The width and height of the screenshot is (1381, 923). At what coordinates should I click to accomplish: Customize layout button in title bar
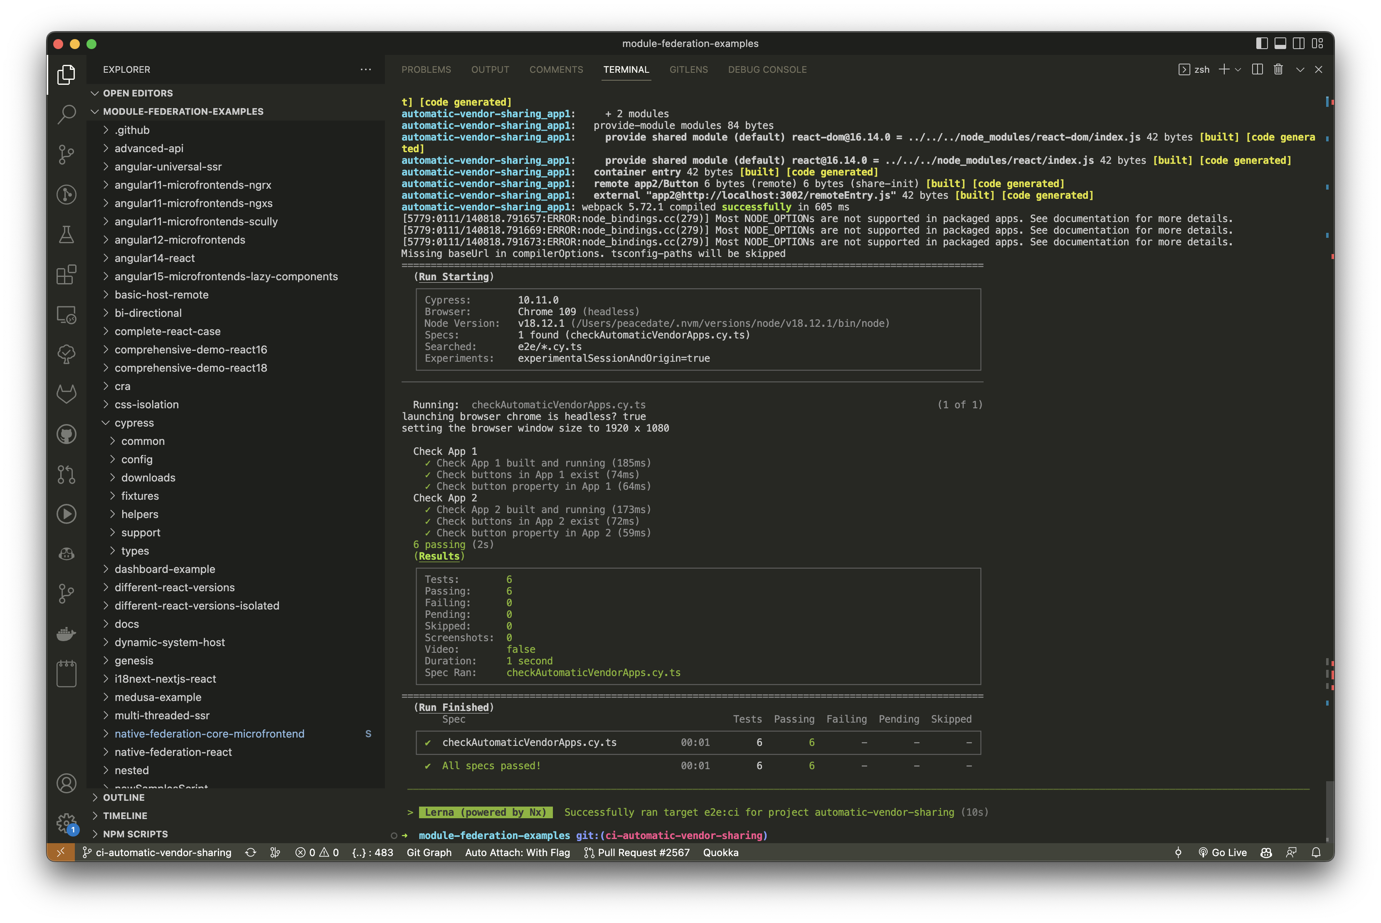(x=1317, y=44)
